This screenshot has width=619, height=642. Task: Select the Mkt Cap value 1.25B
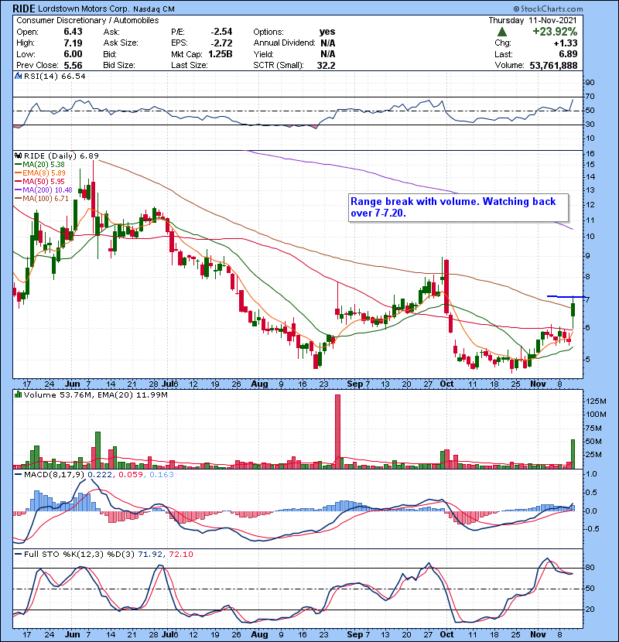point(220,54)
